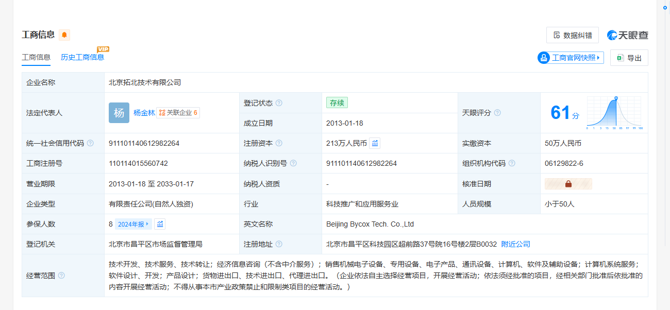This screenshot has width=670, height=310.
Task: Open the 工商官网快照 dropdown
Action: click(571, 58)
